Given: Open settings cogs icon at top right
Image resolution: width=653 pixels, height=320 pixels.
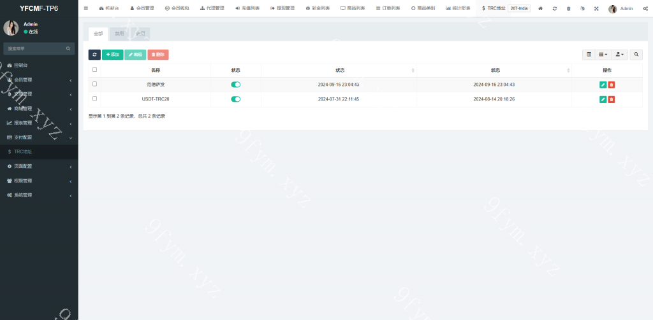Looking at the screenshot, I should click(x=645, y=8).
